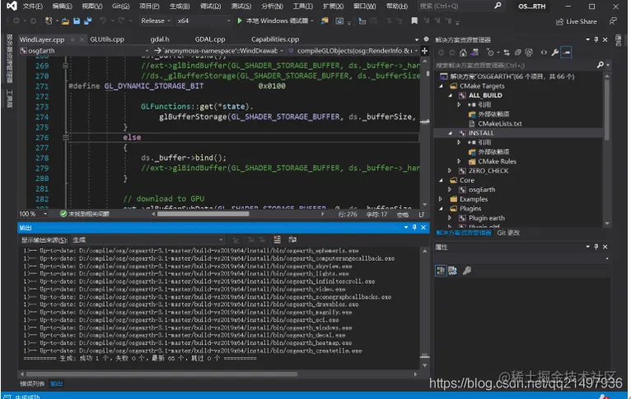The height and width of the screenshot is (399, 631).
Task: Pin the WindLayer.cpp tab
Action: coord(72,39)
